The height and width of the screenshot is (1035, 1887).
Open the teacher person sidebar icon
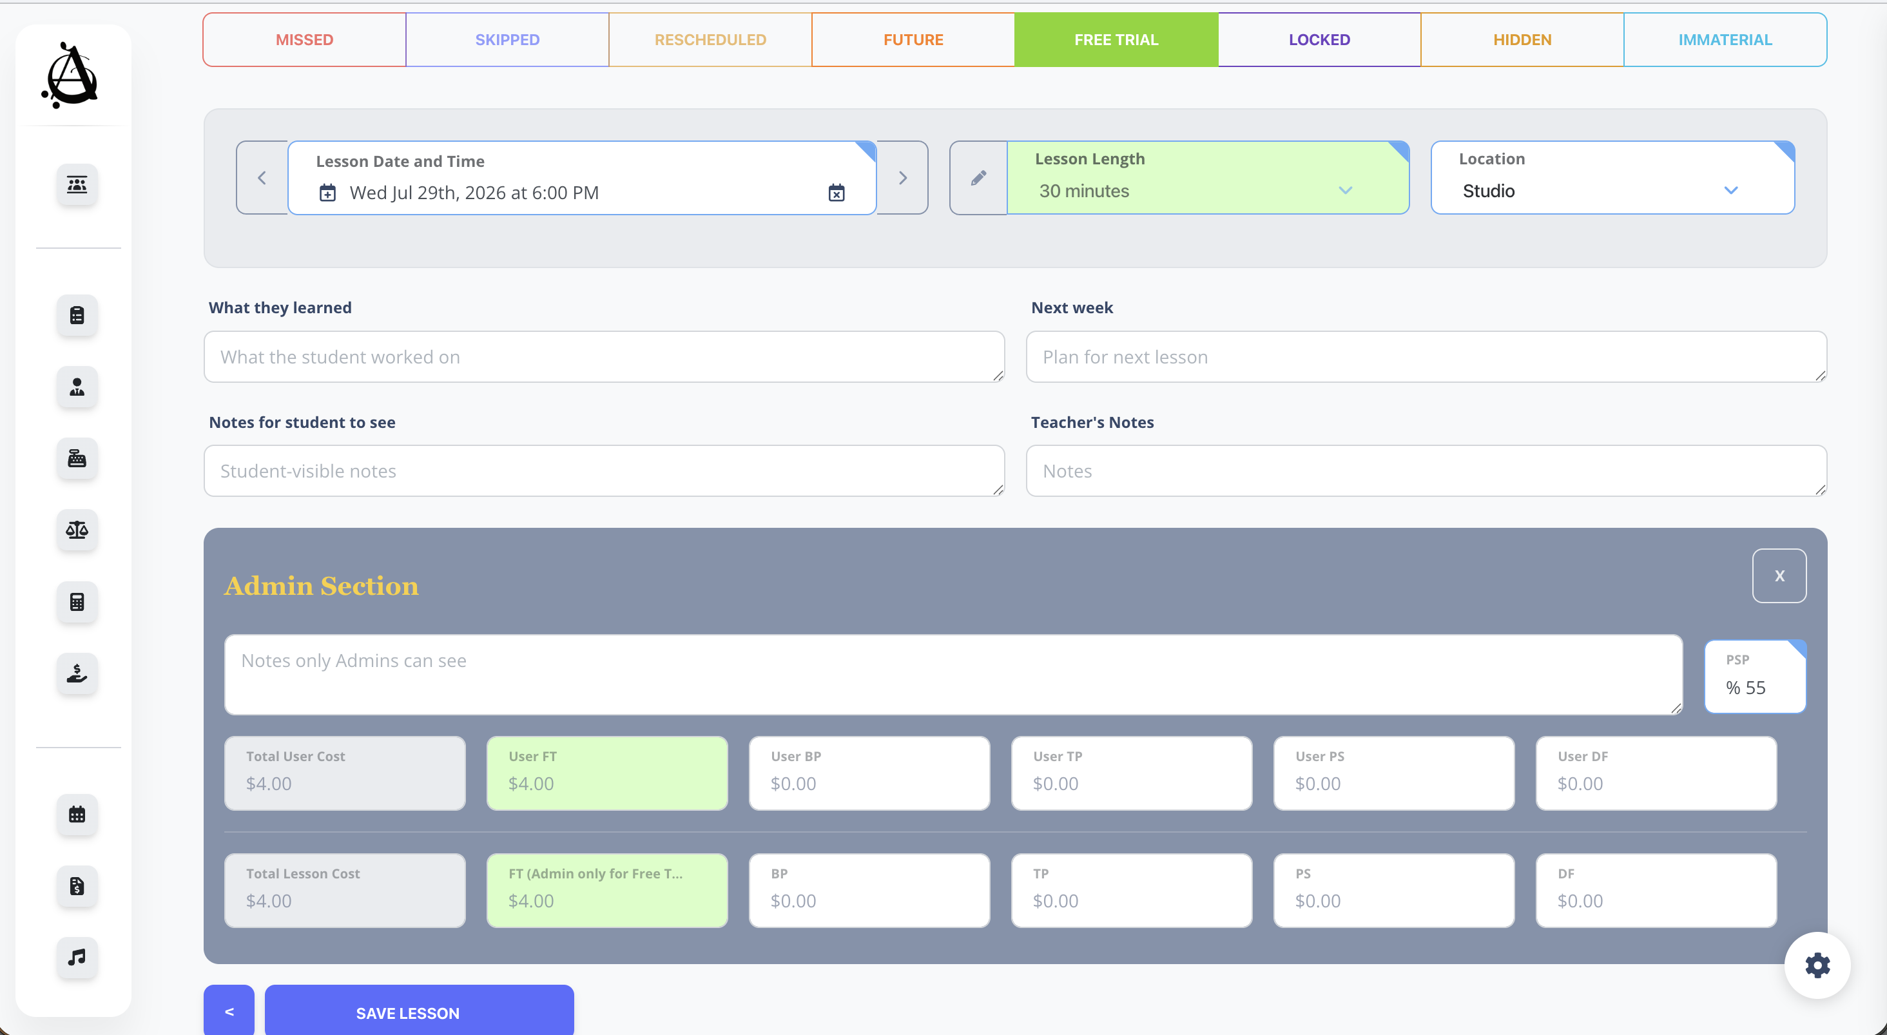(x=77, y=387)
